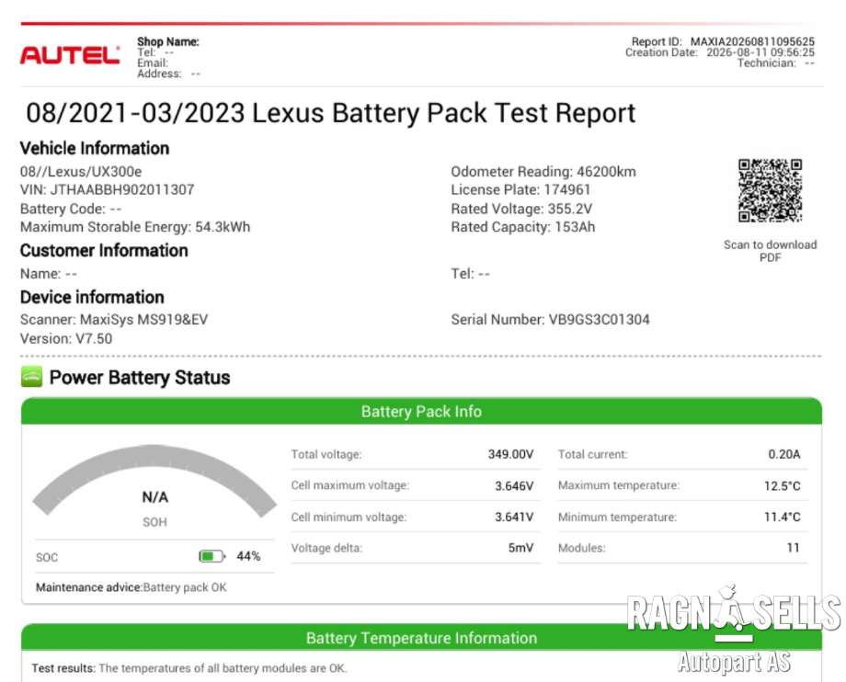Screen dimensions: 846x682
Task: Click the green Power Battery Status icon
Action: pos(32,377)
